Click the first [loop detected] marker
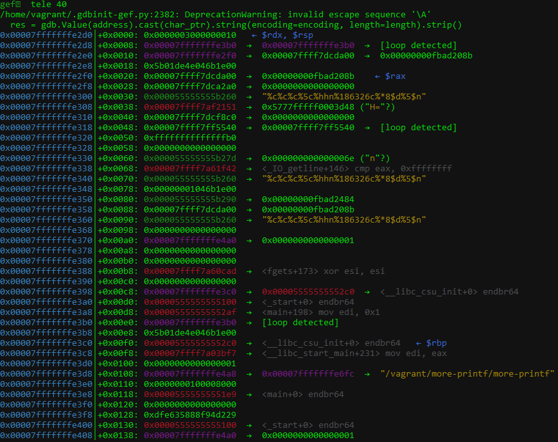 coord(418,46)
